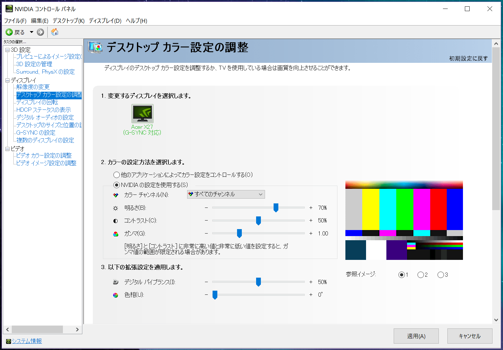Click the NVIDIA logo in title bar
This screenshot has width=503, height=350.
pyautogui.click(x=9, y=9)
